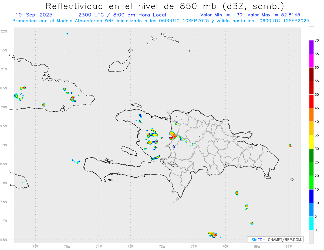
Task: Select the gold 35–40 dBZ color swatch
Action: tap(311, 128)
